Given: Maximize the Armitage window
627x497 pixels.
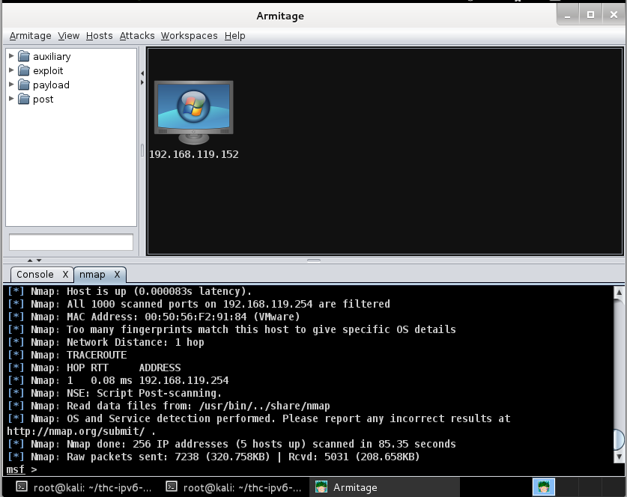Looking at the screenshot, I should click(x=590, y=15).
